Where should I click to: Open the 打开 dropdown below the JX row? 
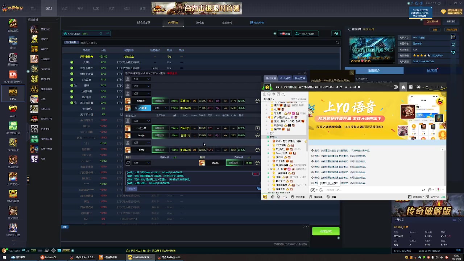click(141, 142)
